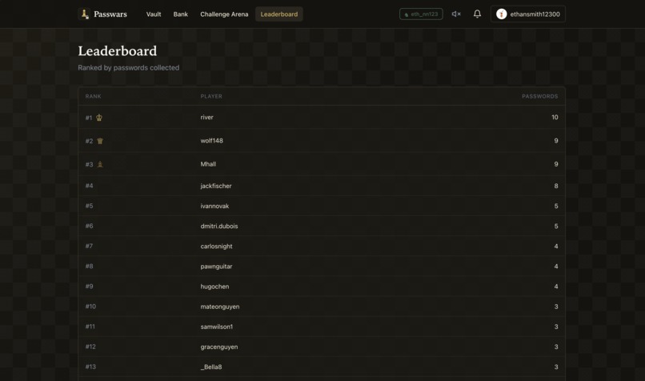
Task: Open the ethansmith12300 account menu
Action: click(528, 14)
